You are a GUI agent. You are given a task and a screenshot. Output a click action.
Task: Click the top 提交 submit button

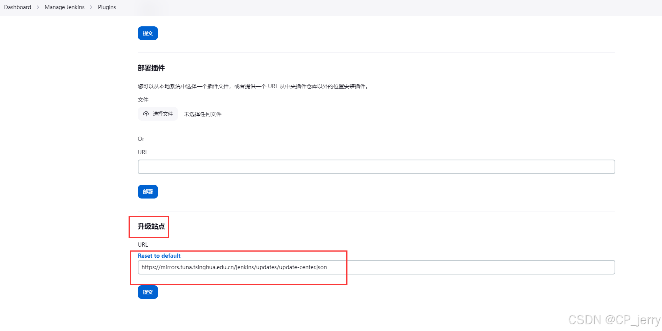148,33
